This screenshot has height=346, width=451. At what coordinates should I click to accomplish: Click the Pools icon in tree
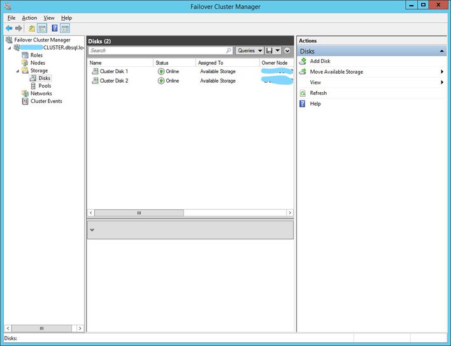tap(33, 86)
